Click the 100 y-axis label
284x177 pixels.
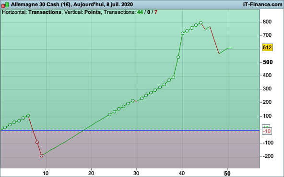pos(267,116)
